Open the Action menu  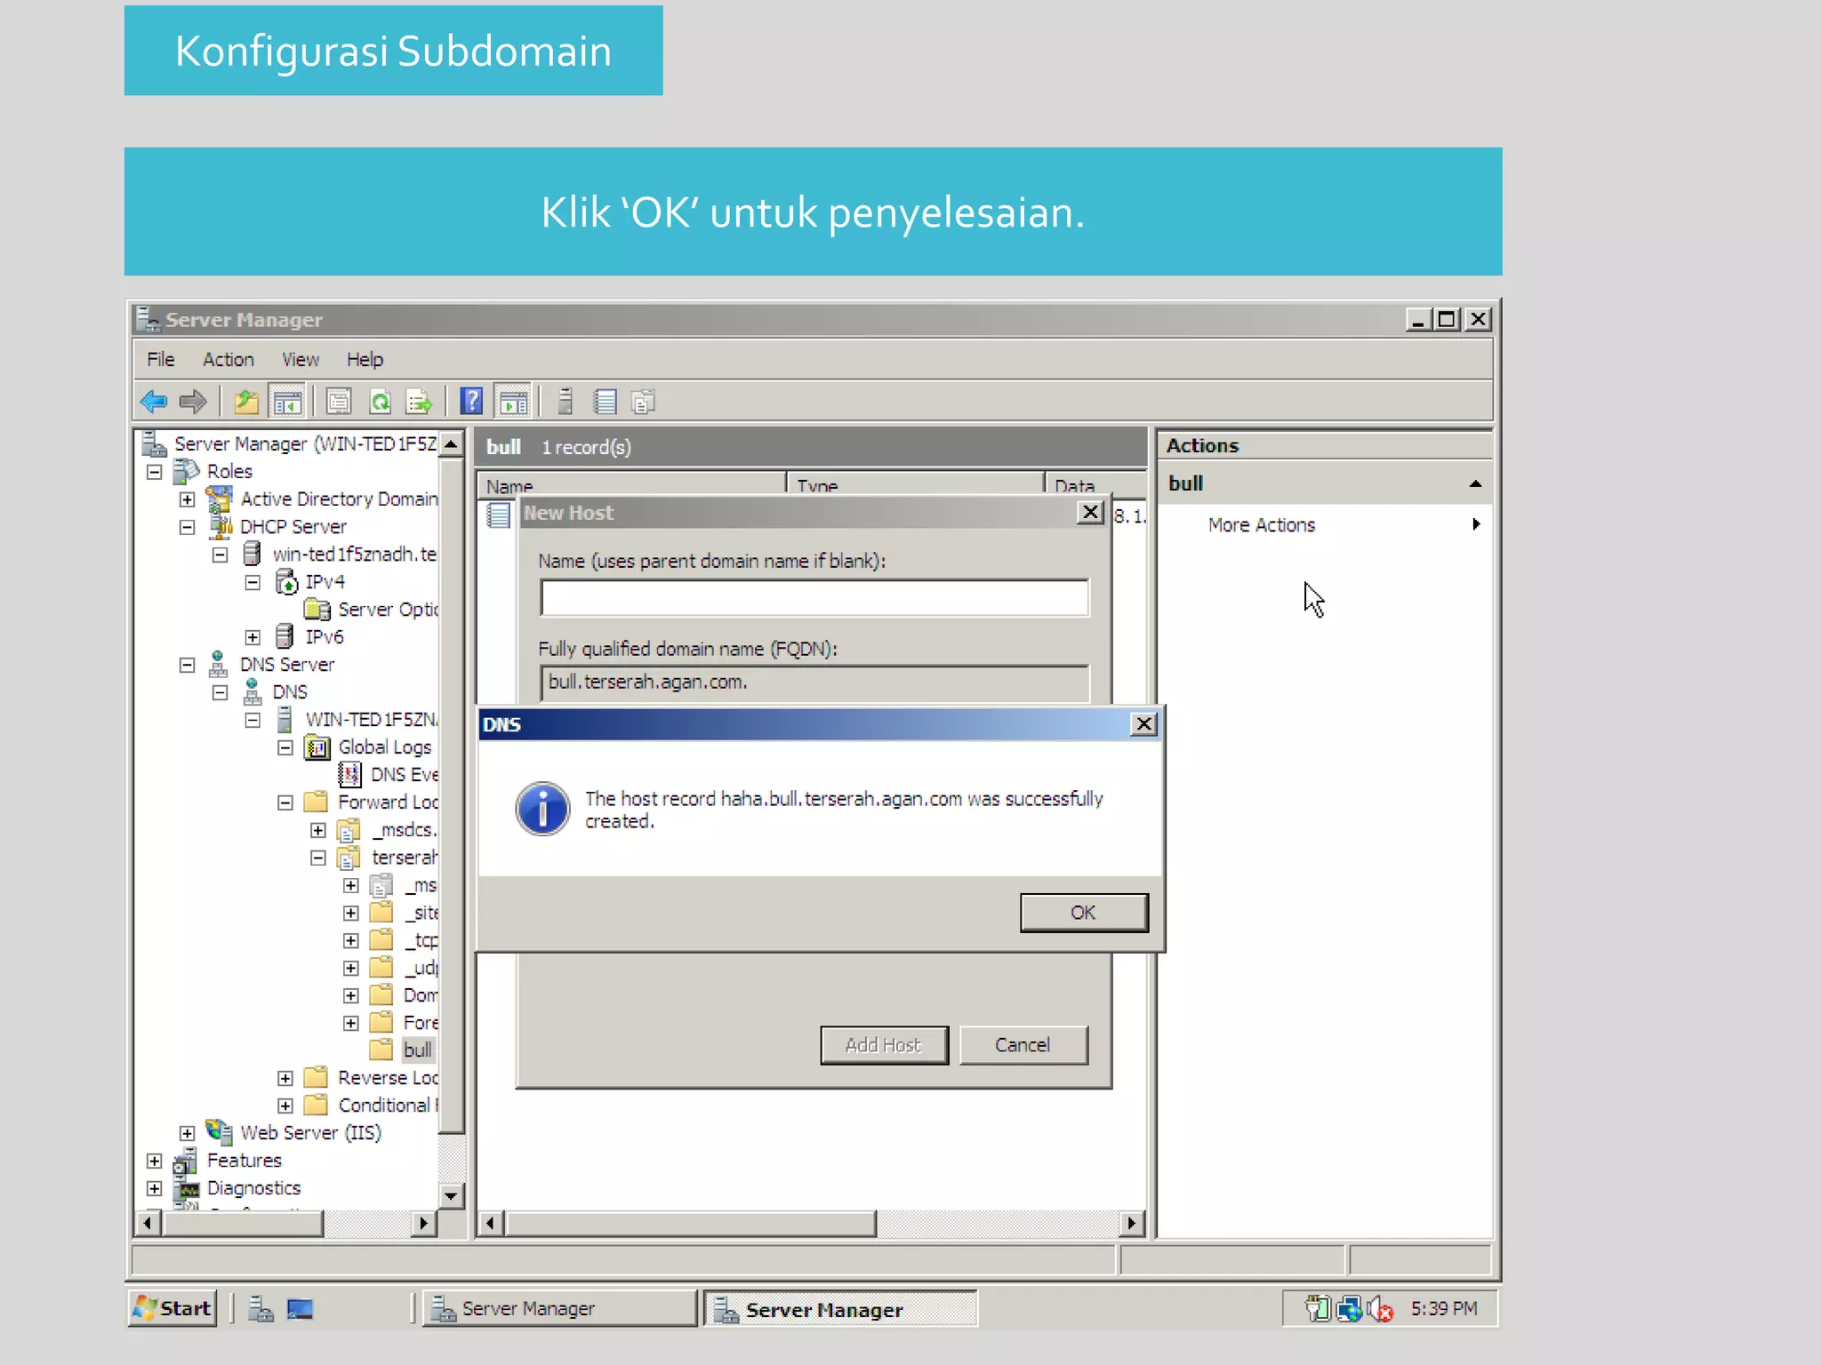point(229,359)
